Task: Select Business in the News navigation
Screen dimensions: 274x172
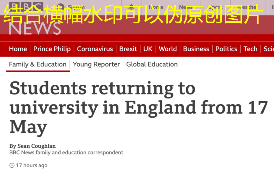Action: click(x=196, y=49)
